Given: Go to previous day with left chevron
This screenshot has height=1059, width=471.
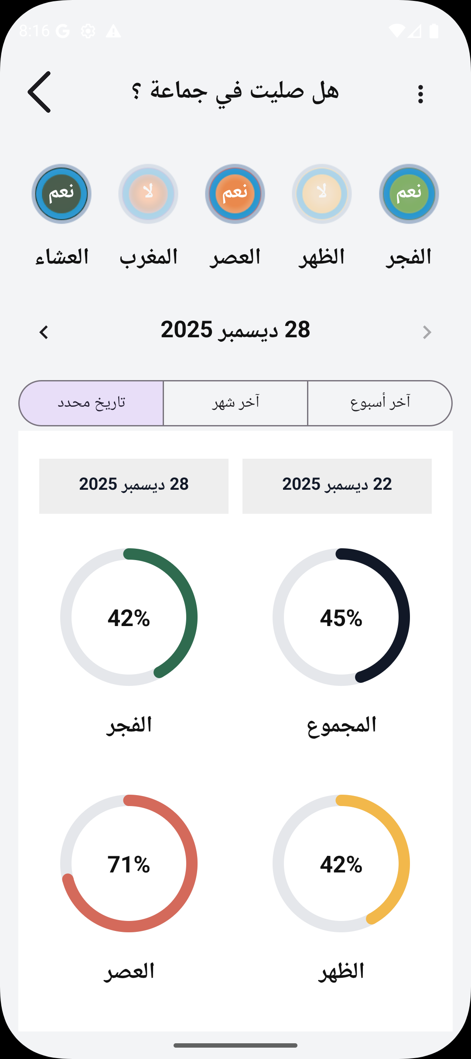Looking at the screenshot, I should pyautogui.click(x=44, y=332).
